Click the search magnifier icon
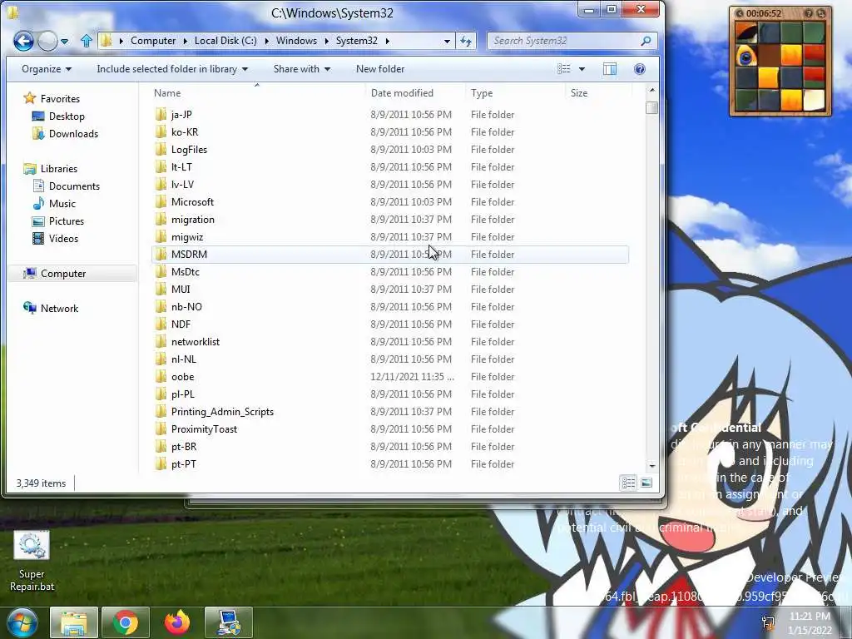Image resolution: width=852 pixels, height=639 pixels. pyautogui.click(x=646, y=41)
